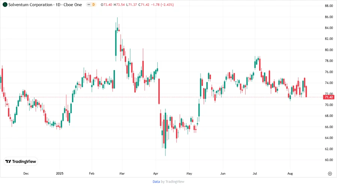Click the Jun label on time axis
Viewport: 337px width, 186px height.
coord(223,173)
